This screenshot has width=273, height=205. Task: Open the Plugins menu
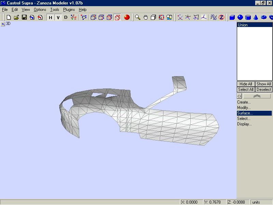click(69, 10)
